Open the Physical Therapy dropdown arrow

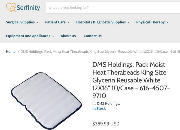point(168,22)
